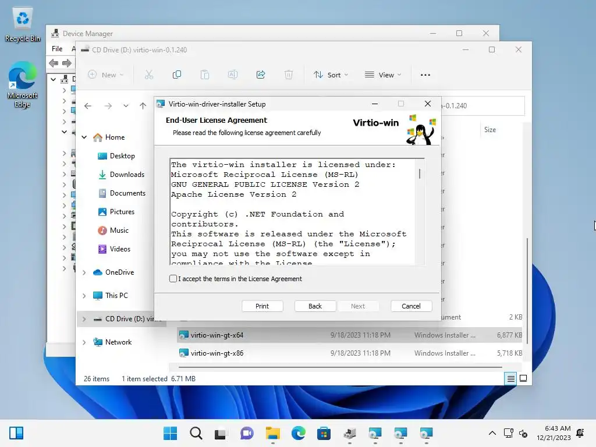
Task: Open File menu in Device Manager
Action: [x=57, y=49]
